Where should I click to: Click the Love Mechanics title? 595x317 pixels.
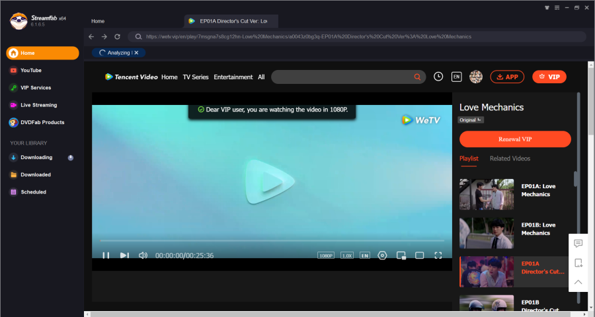[491, 107]
